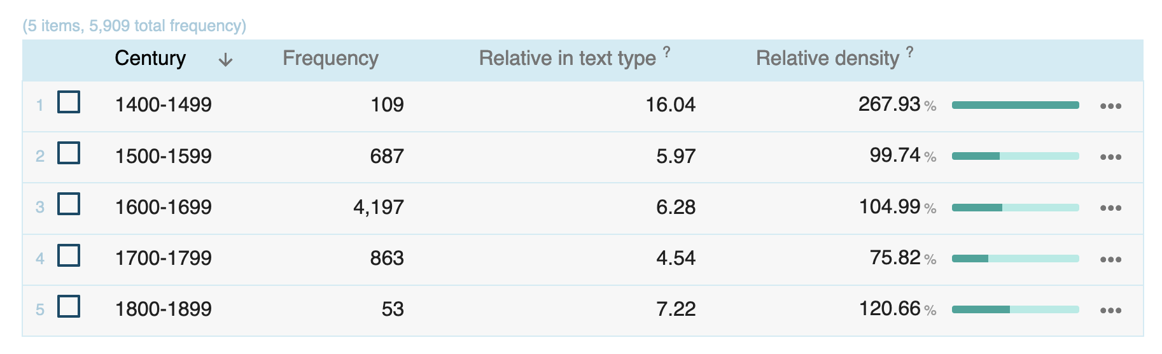Open more options for the 1500-1599 row

[x=1110, y=157]
